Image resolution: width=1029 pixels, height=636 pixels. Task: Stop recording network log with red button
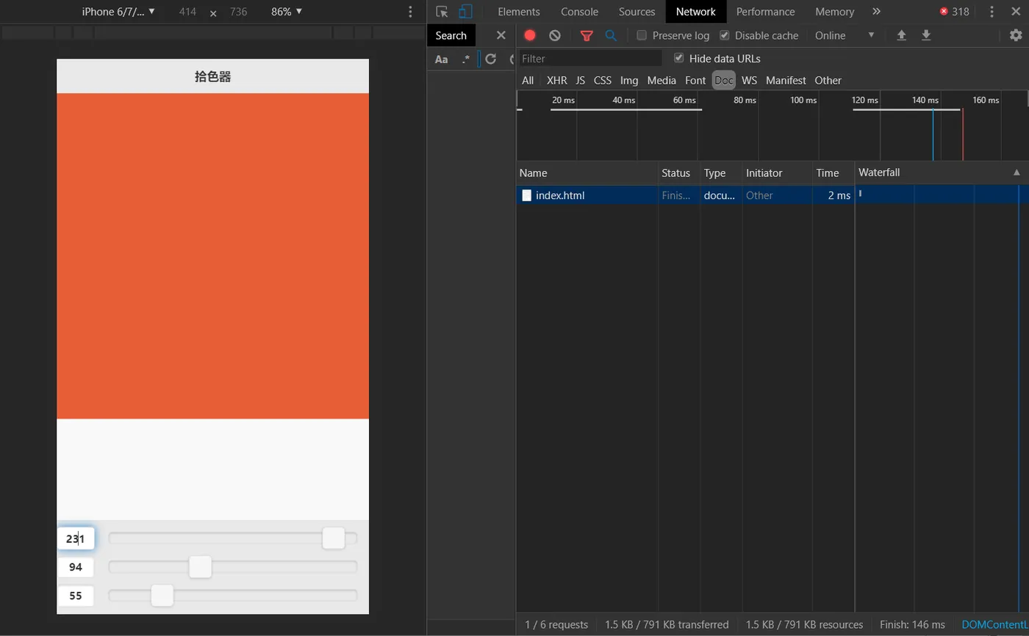530,35
